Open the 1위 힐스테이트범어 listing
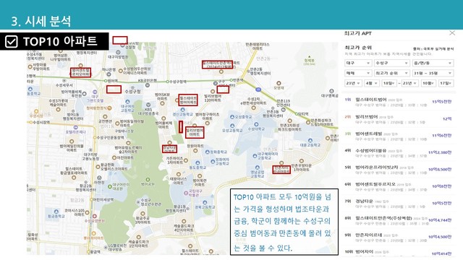The width and height of the screenshot is (463, 260). (x=399, y=102)
